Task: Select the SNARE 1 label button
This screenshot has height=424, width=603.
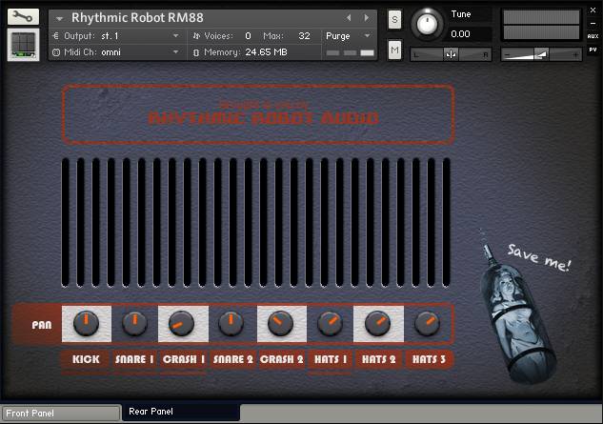Action: tap(134, 359)
